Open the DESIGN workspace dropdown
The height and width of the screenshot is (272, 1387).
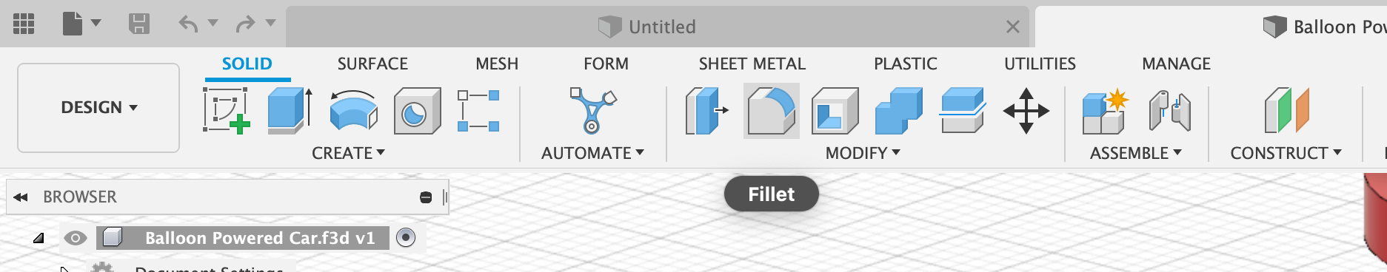98,108
